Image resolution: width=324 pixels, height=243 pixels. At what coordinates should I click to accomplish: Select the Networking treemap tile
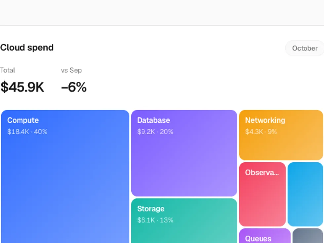click(281, 135)
